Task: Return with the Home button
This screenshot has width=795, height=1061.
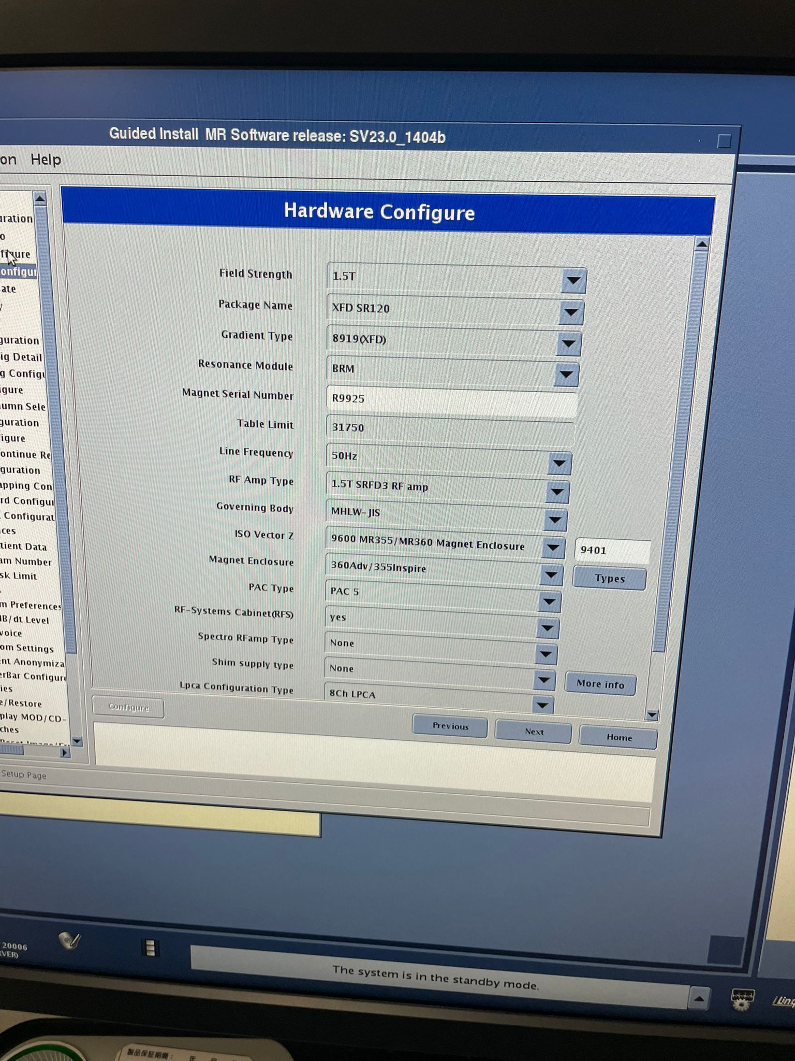Action: tap(619, 737)
